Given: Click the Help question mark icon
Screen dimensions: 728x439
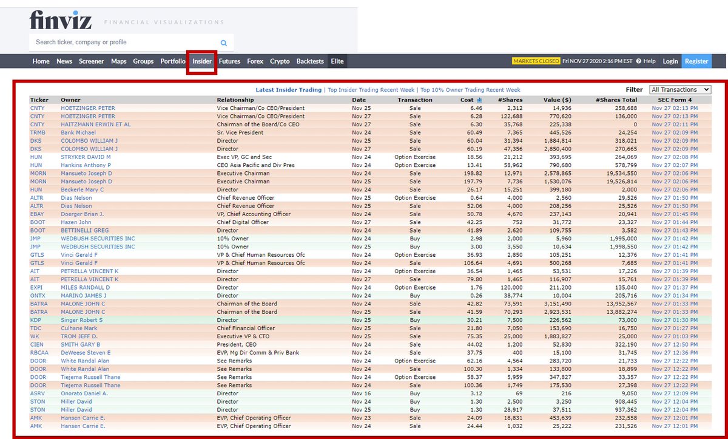Looking at the screenshot, I should pos(639,61).
